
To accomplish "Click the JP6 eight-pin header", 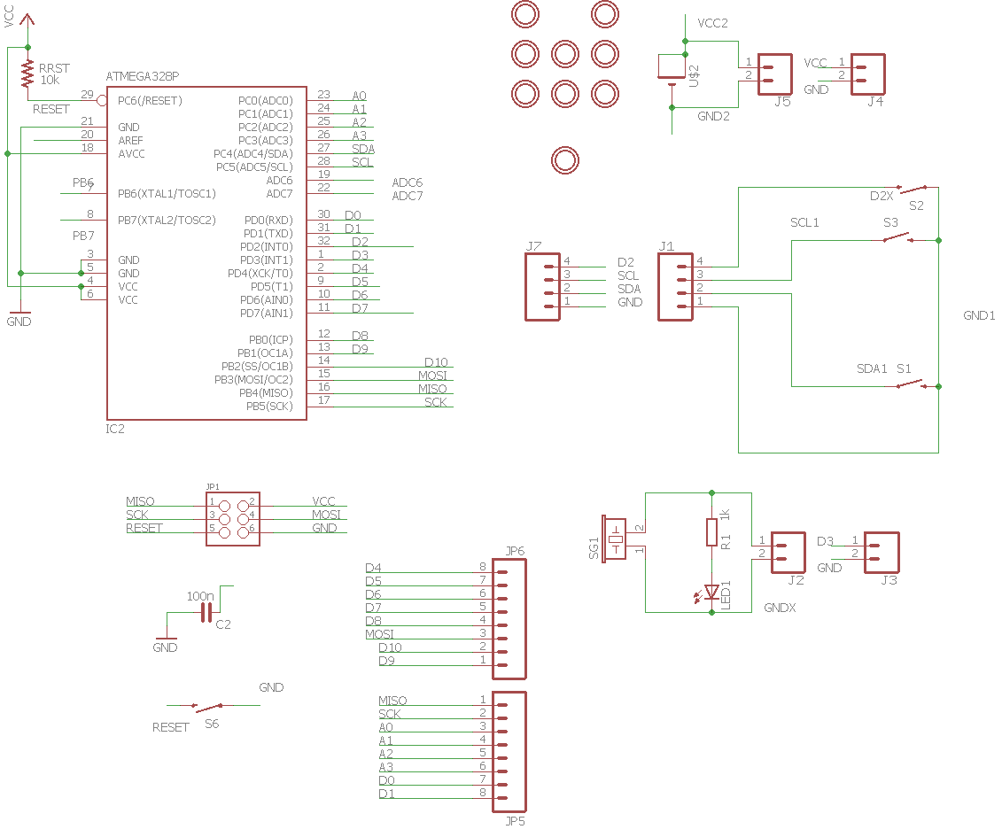I will click(x=509, y=612).
